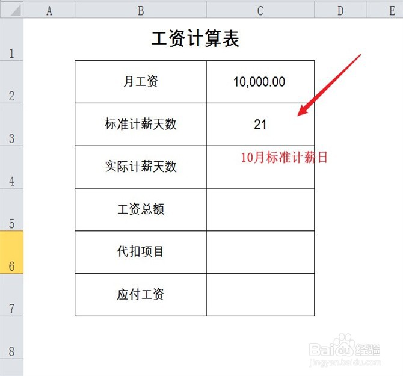Click the 实际计薪天数 label cell
The height and width of the screenshot is (376, 403).
(141, 167)
